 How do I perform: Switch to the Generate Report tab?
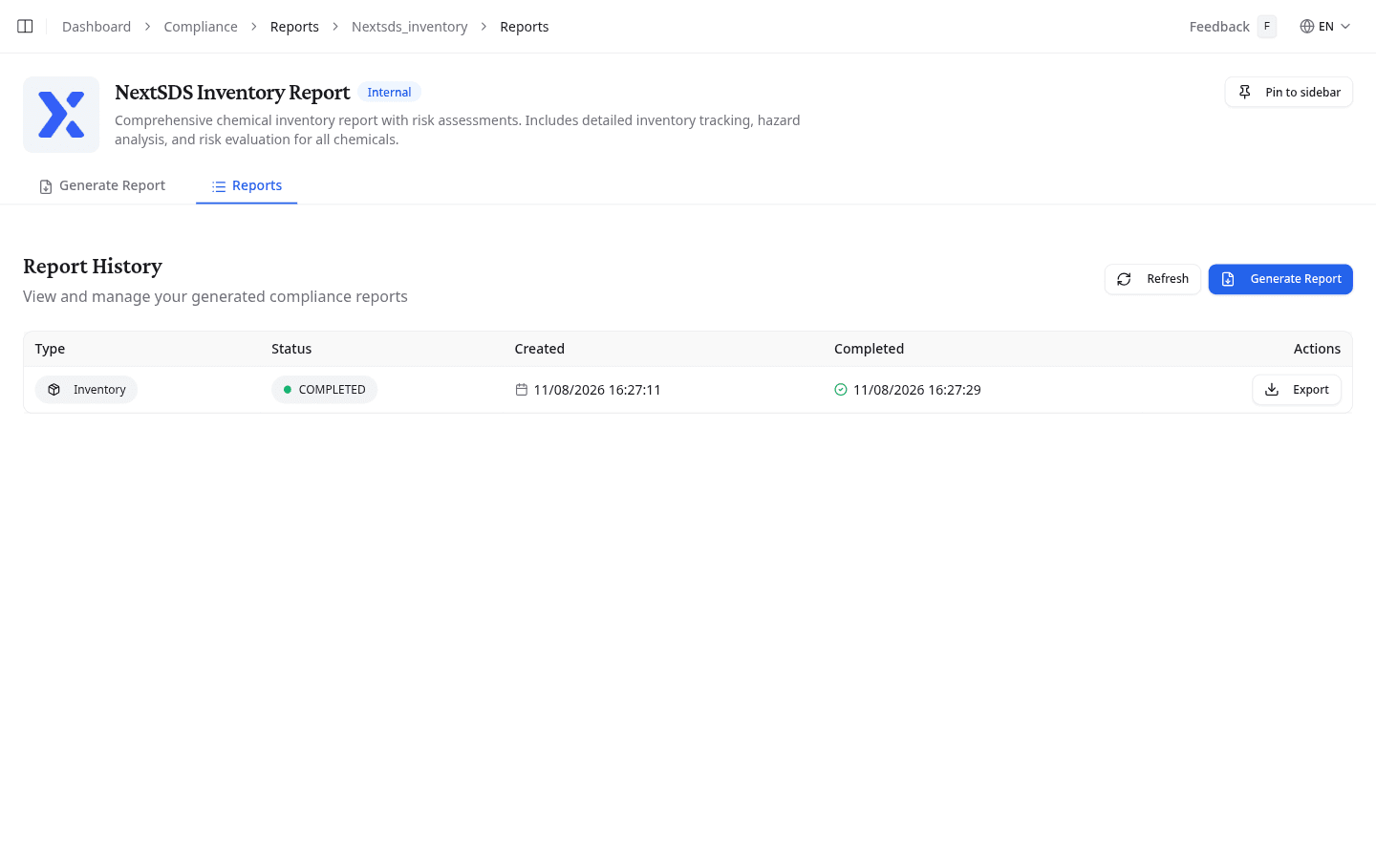coord(102,185)
